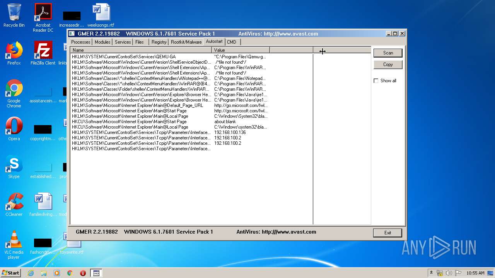495x278 pixels.
Task: Open the Opera desktop shortcut
Action: (x=14, y=129)
